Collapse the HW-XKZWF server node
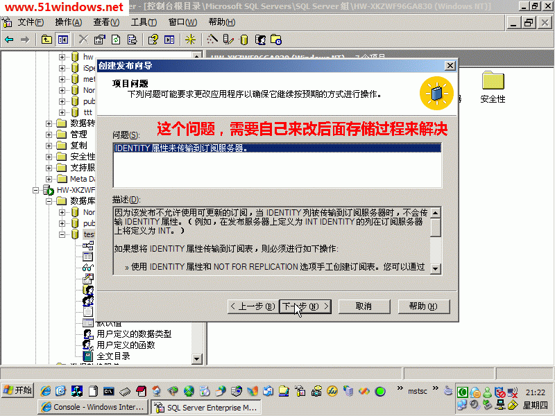The image size is (555, 416). (x=36, y=190)
